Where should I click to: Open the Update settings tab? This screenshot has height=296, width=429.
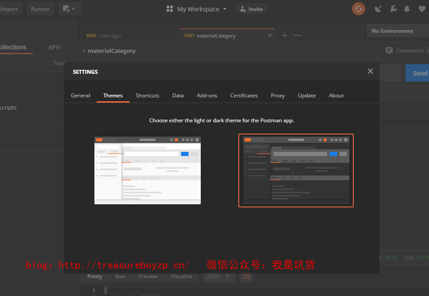307,96
